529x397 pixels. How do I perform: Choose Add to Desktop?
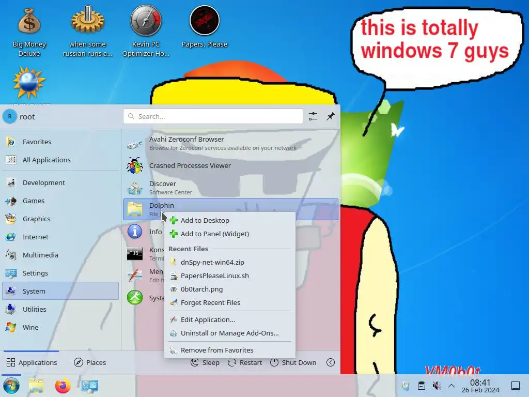point(230,220)
